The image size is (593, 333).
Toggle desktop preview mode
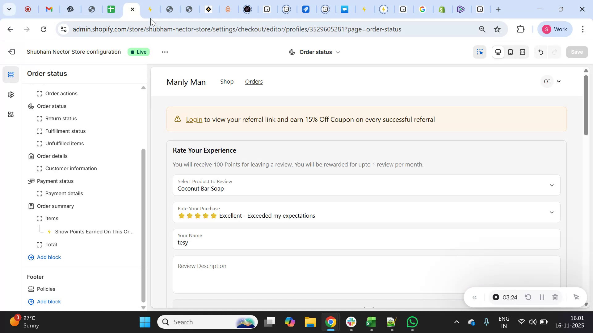click(498, 52)
